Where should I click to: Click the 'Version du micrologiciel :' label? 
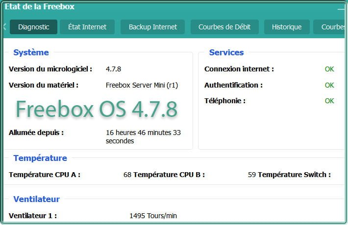click(x=50, y=69)
